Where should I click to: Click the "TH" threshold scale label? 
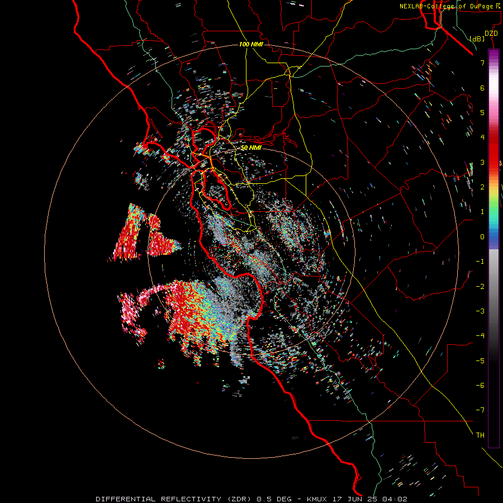(480, 435)
